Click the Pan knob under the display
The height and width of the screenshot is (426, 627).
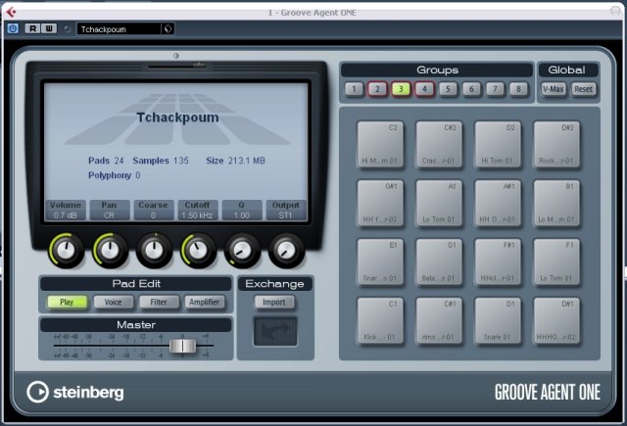tap(110, 251)
